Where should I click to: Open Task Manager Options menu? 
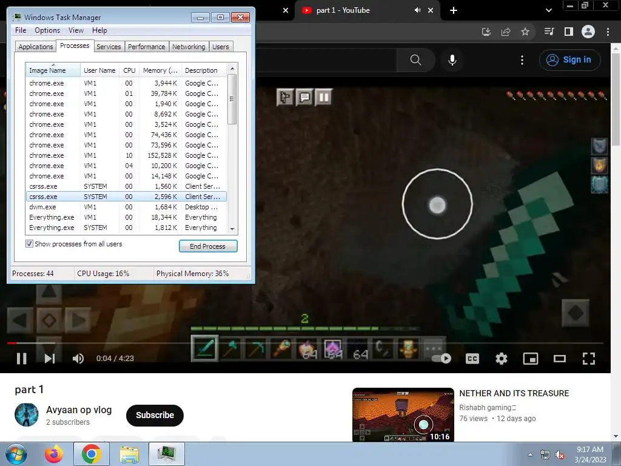coord(47,30)
